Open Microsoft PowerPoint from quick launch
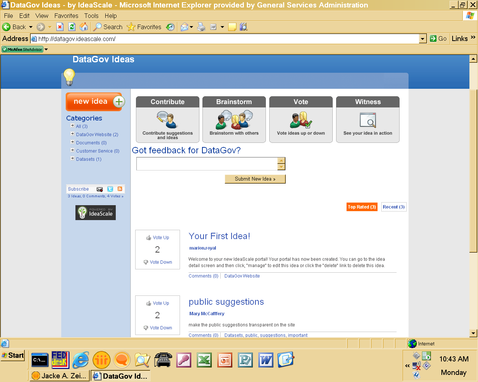478x382 pixels. pyautogui.click(x=225, y=360)
